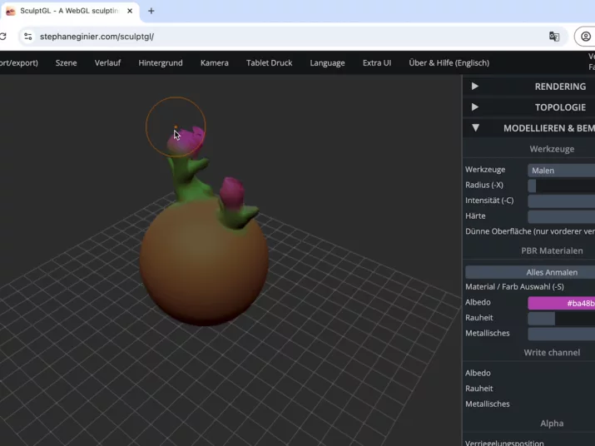This screenshot has height=446, width=595.
Task: Expand the Rendering panel section
Action: 475,87
